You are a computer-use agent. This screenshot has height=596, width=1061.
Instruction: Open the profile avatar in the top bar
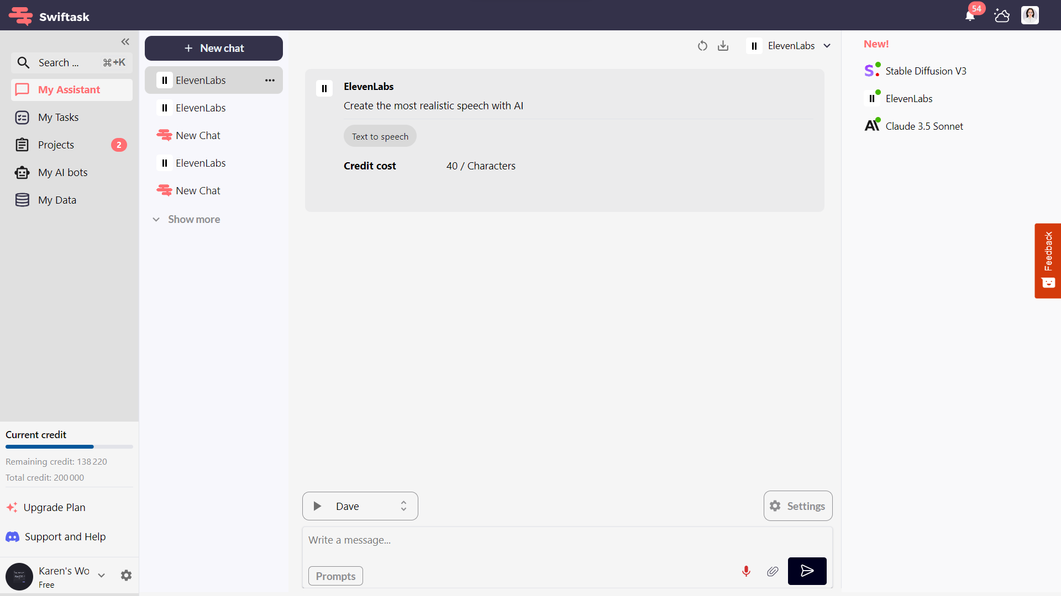[1030, 15]
